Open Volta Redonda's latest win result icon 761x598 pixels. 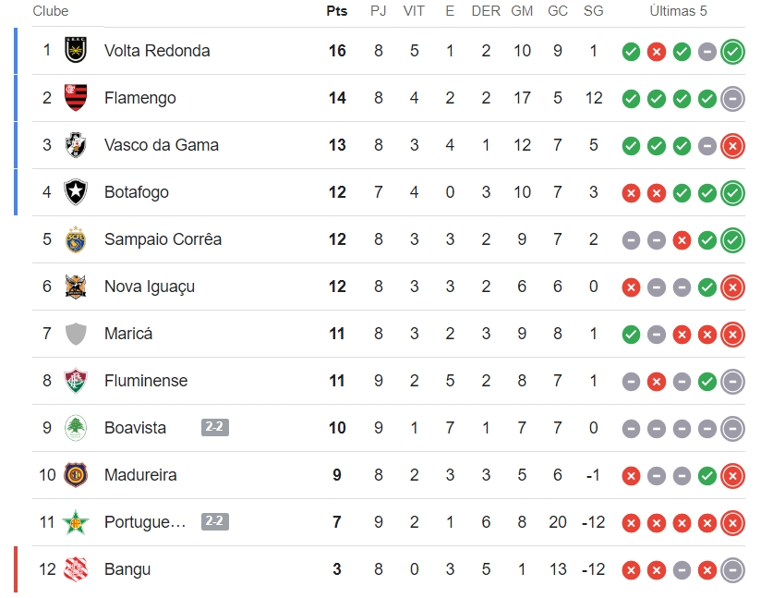pos(732,51)
